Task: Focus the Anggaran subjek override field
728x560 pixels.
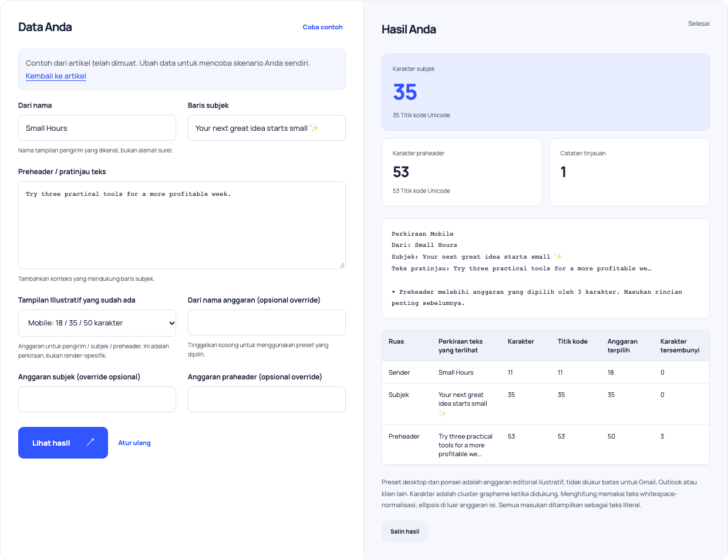Action: pyautogui.click(x=97, y=399)
